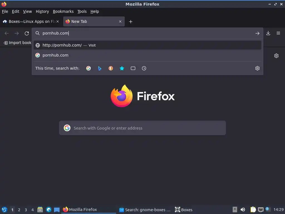The image size is (285, 214).
Task: Select the http:// Visit suggestion row
Action: tap(148, 45)
